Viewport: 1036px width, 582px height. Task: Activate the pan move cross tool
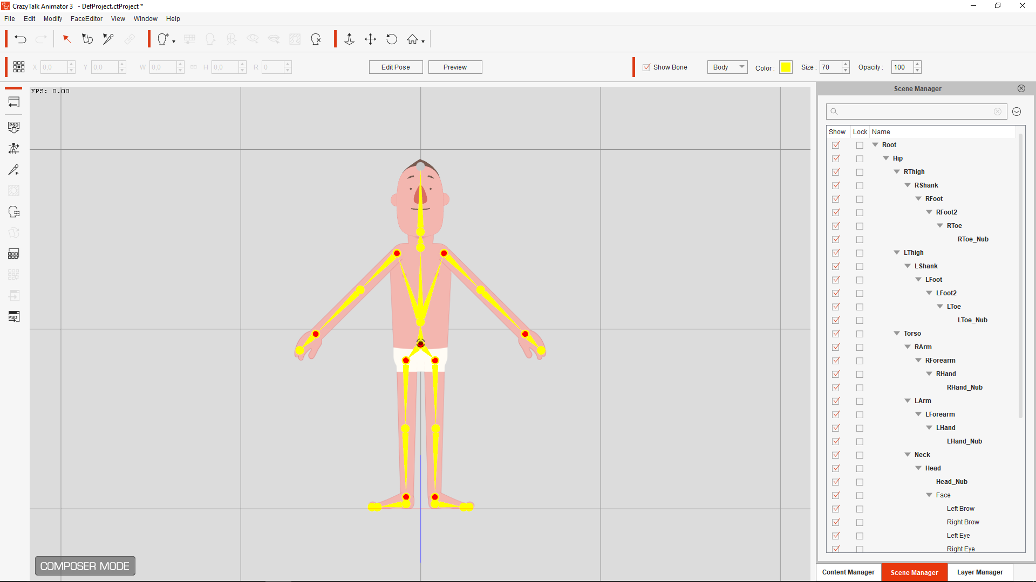point(370,39)
